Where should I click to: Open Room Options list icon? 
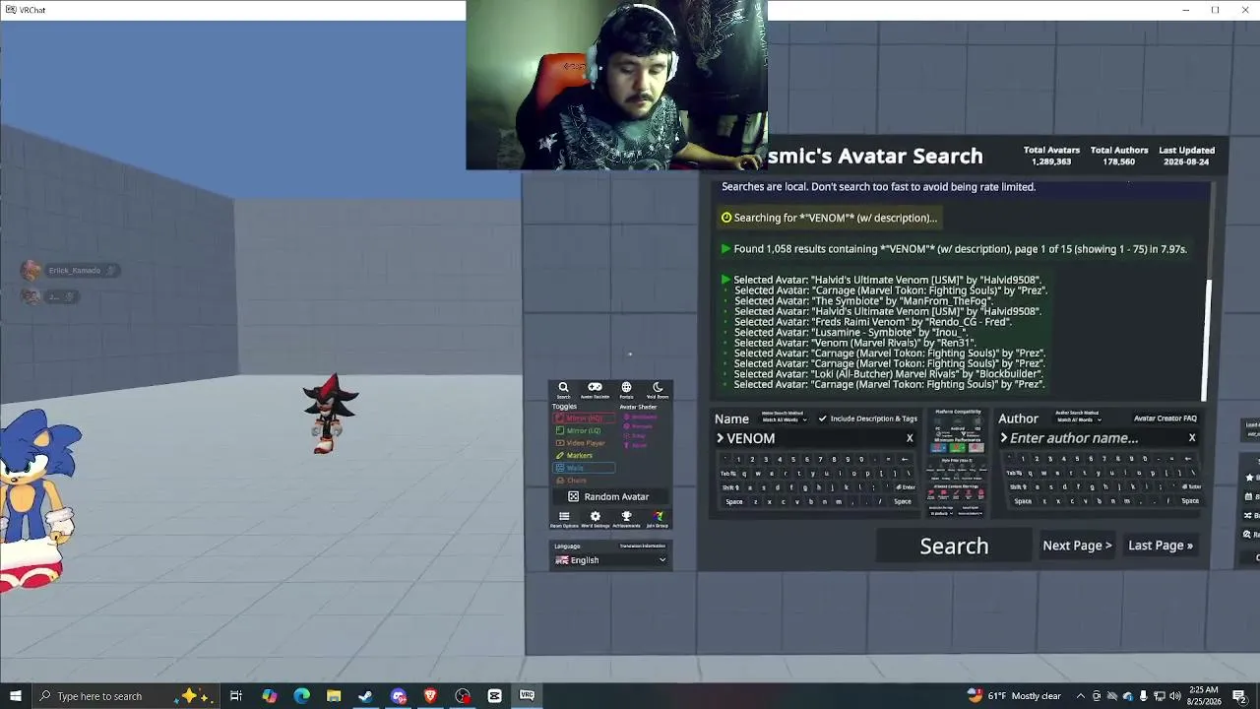pos(564,519)
